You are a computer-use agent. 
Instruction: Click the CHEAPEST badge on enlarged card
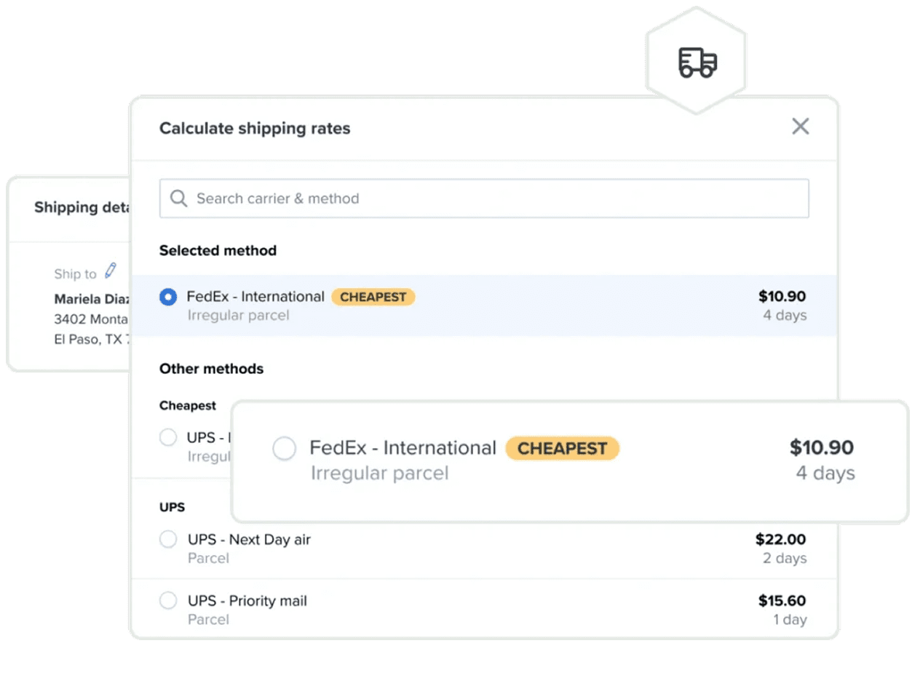click(x=562, y=448)
